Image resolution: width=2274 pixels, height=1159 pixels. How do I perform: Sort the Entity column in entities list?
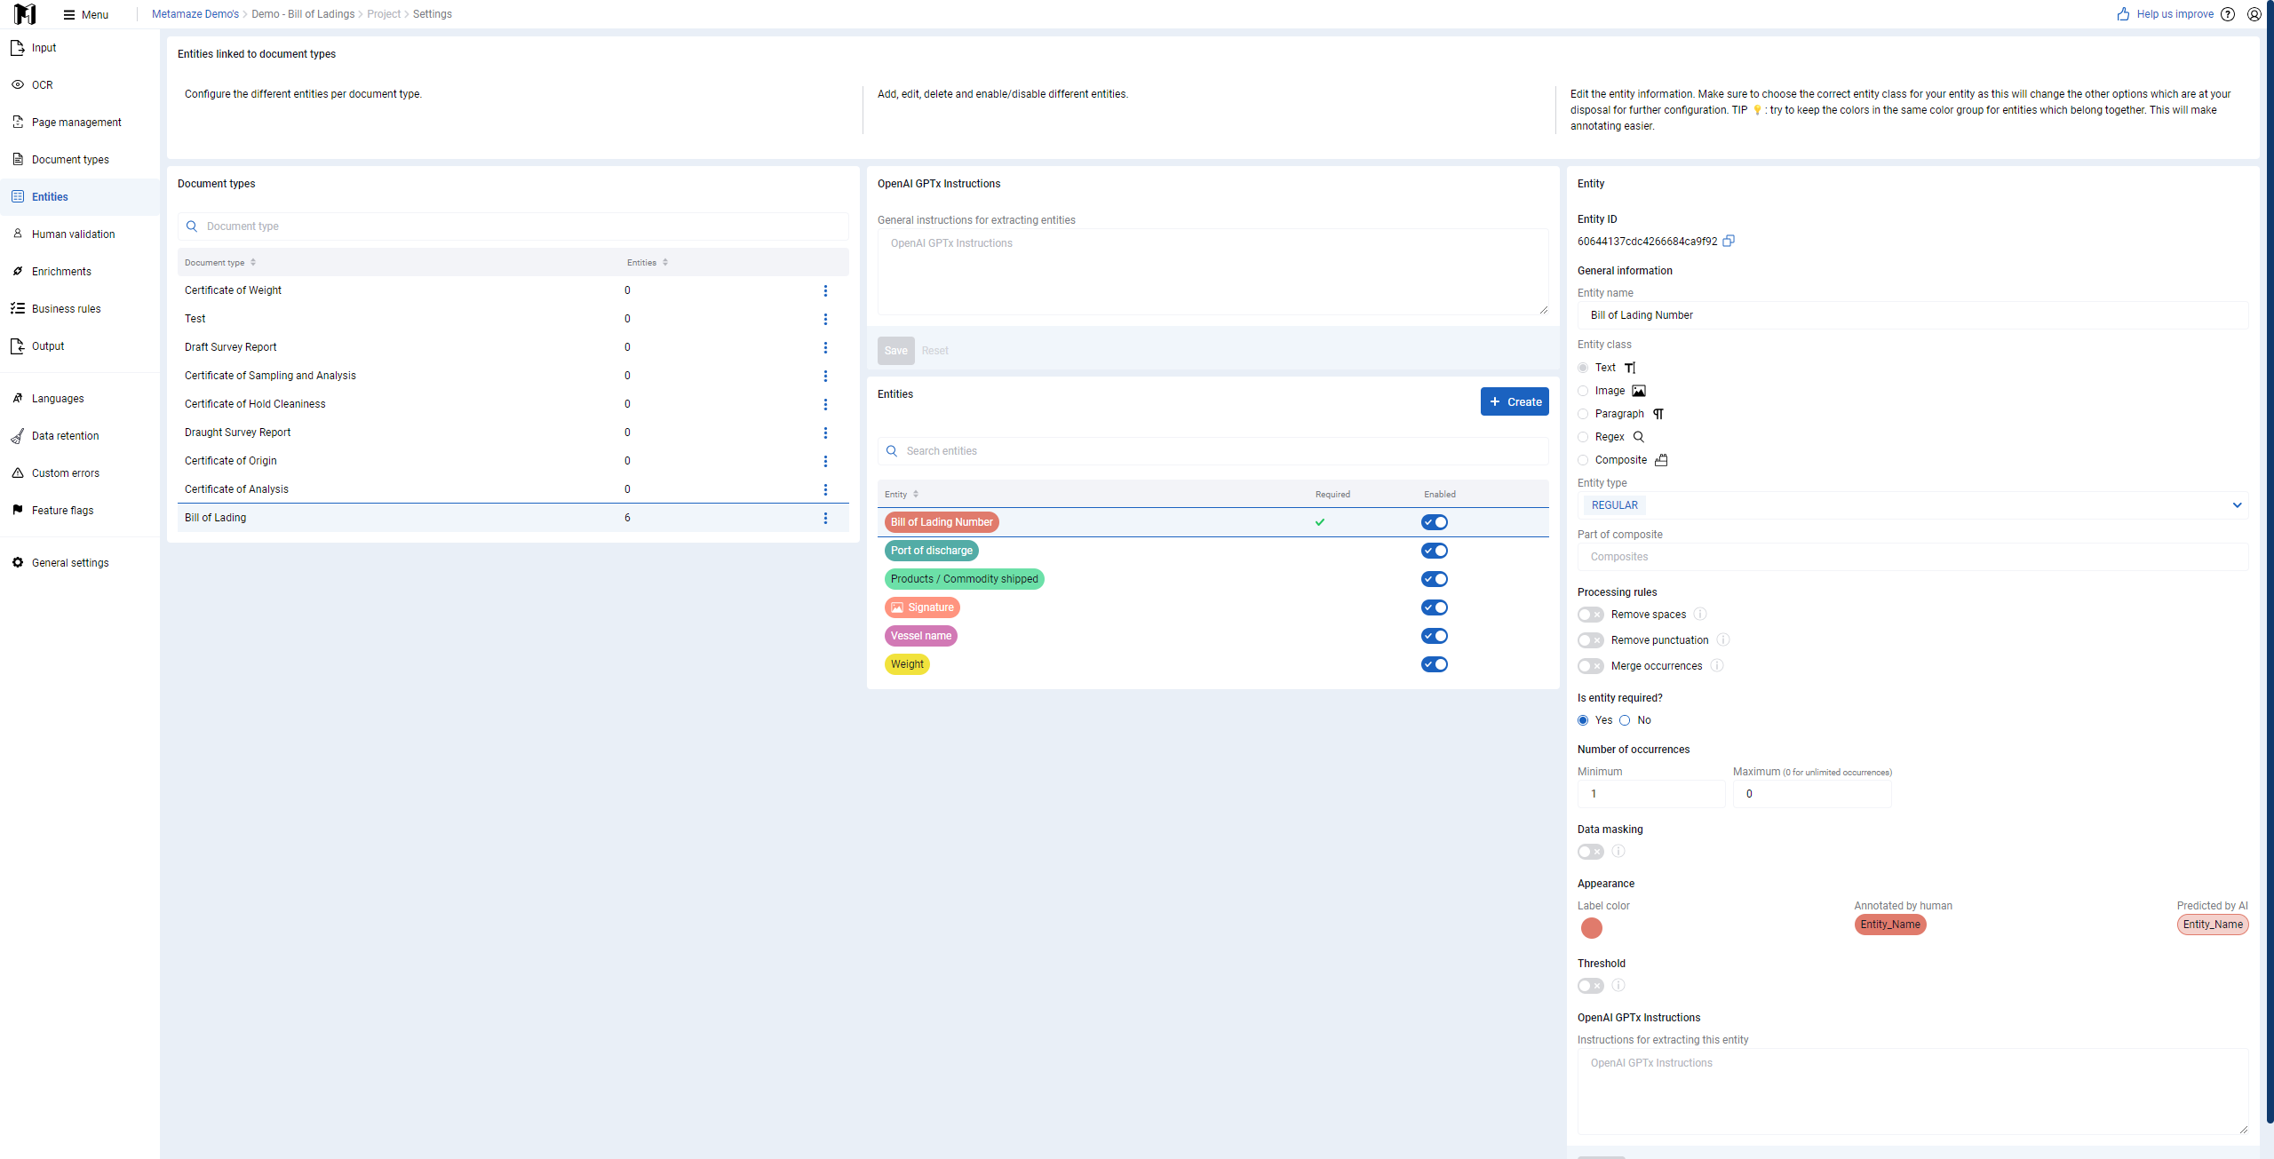coord(916,494)
